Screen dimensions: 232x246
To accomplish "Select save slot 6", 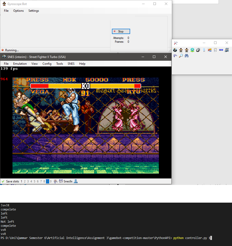I will coord(37,181).
